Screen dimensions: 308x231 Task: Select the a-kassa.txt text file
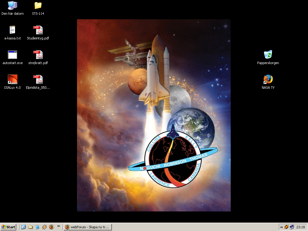[x=13, y=33]
